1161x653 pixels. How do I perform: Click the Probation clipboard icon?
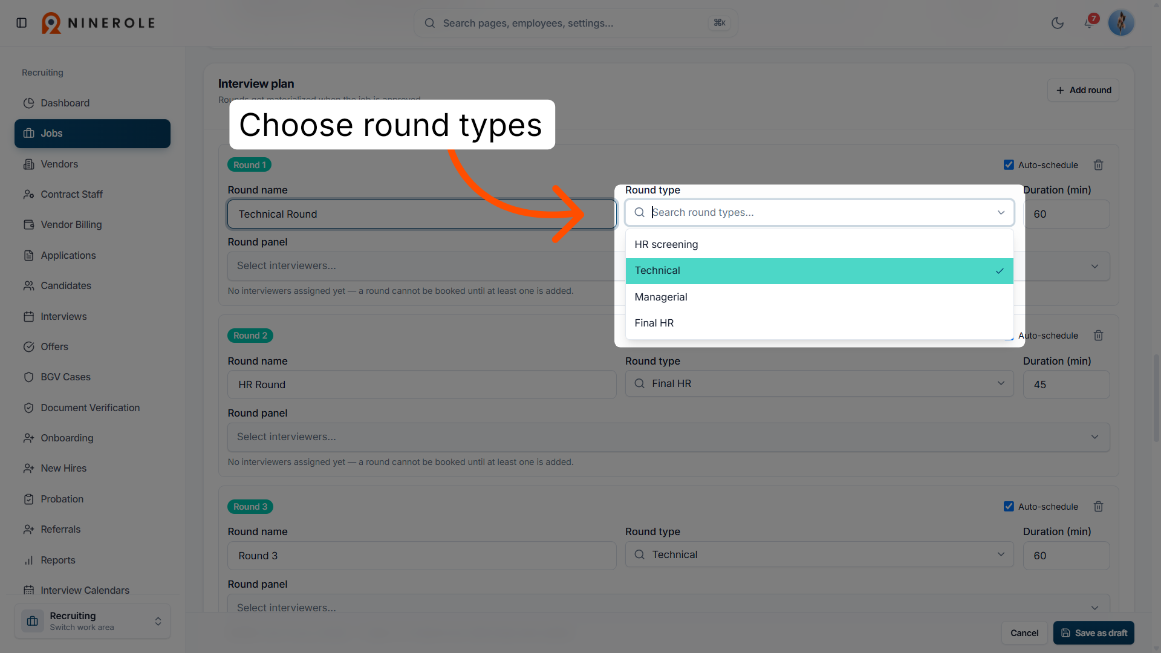(x=28, y=499)
